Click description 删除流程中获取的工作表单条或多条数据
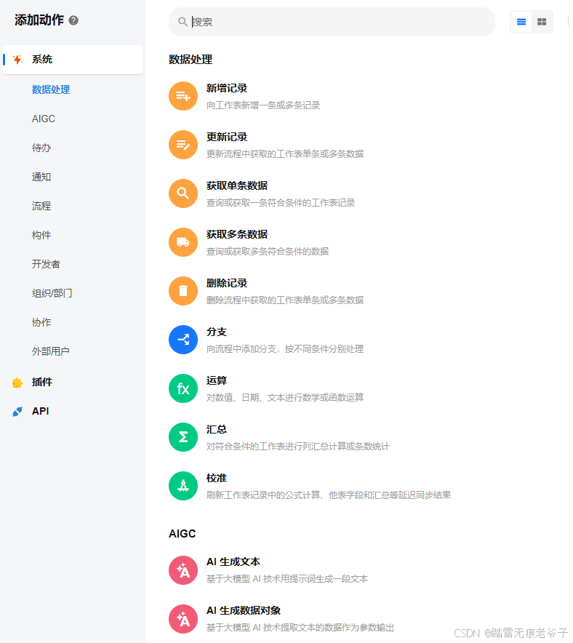Screen dimensions: 573x643 coord(285,300)
